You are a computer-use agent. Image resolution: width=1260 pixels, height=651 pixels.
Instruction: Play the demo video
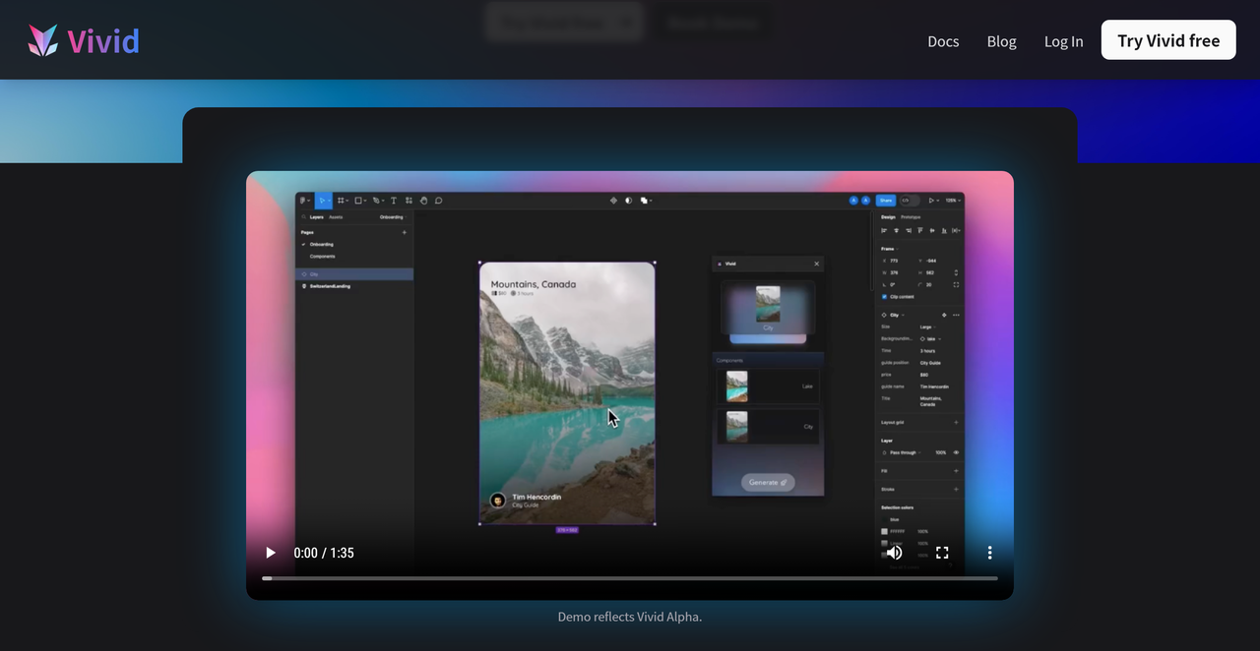pos(270,553)
